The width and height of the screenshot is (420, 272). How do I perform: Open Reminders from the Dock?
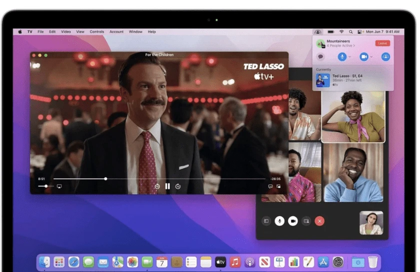[191, 262]
